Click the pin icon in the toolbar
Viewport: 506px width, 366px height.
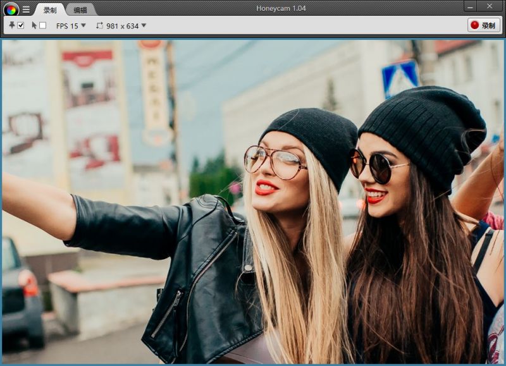point(12,25)
